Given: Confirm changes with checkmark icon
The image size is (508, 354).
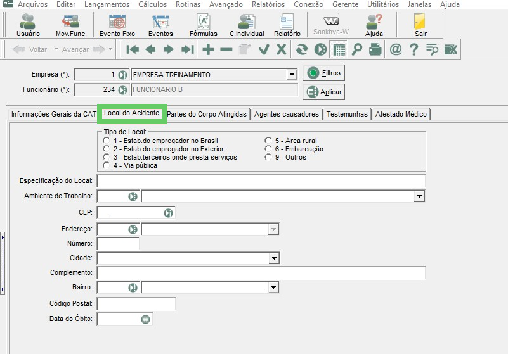Looking at the screenshot, I should point(264,49).
